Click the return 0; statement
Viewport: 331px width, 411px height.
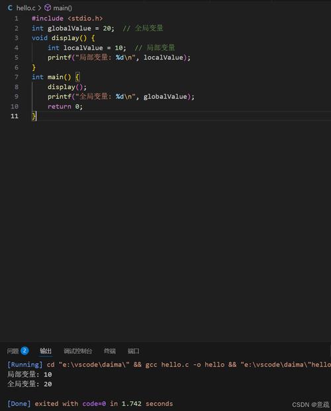(x=65, y=107)
